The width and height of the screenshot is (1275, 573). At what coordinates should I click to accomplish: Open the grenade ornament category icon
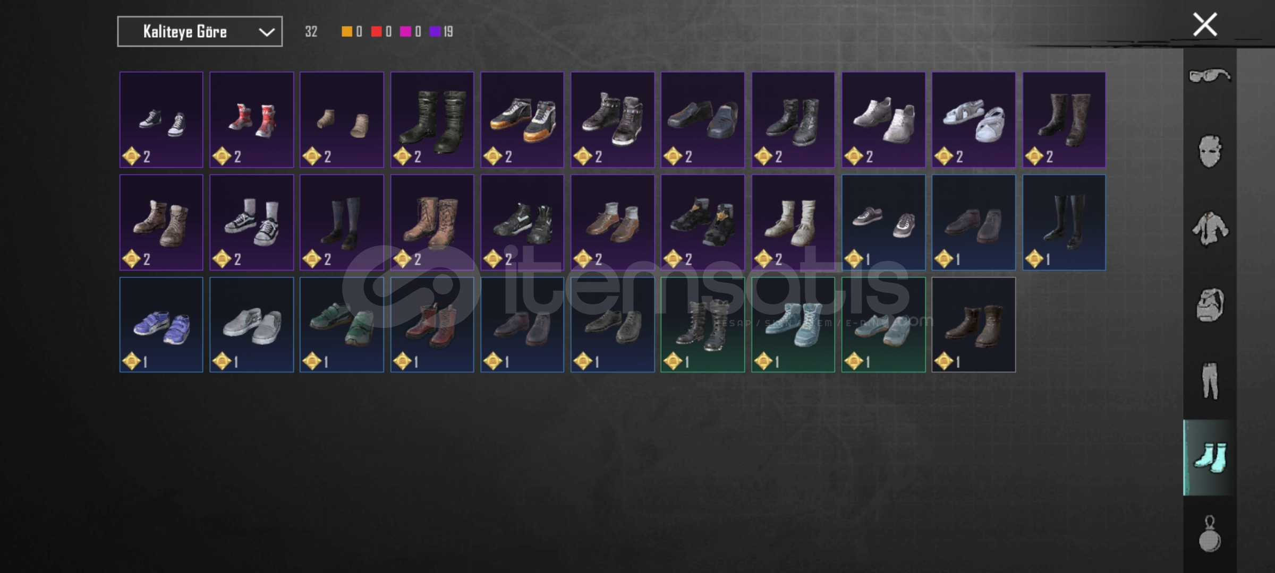(x=1210, y=534)
